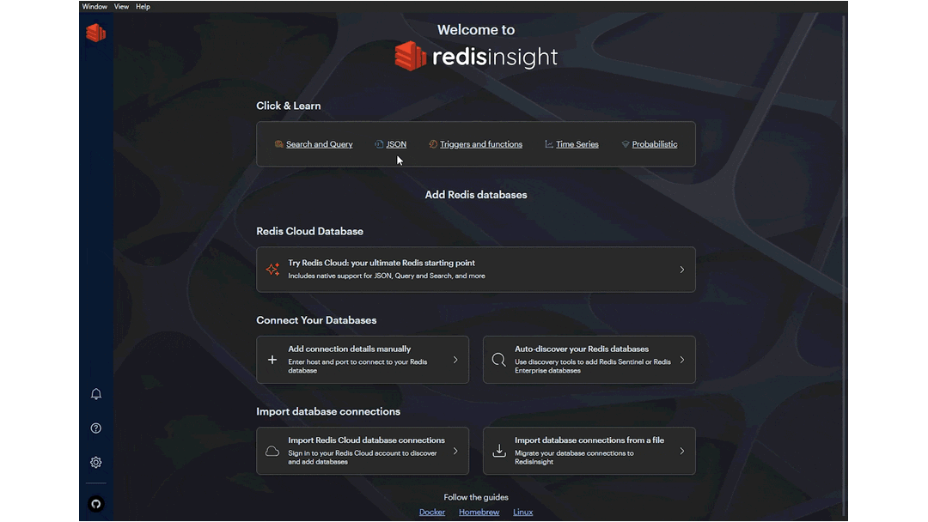The width and height of the screenshot is (928, 522).
Task: Open the Window menu
Action: tap(95, 7)
